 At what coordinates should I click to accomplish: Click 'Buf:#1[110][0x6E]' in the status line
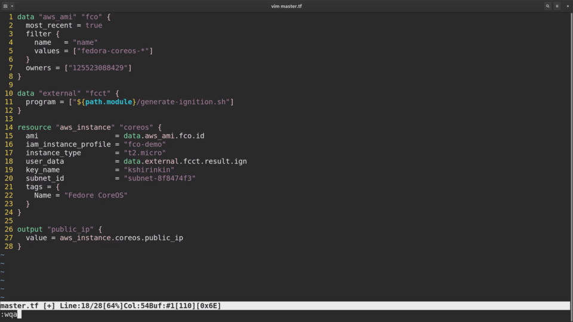pyautogui.click(x=185, y=305)
